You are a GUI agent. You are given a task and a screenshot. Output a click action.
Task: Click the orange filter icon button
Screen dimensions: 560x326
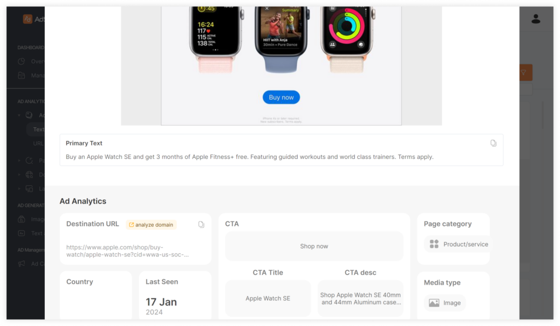[526, 73]
